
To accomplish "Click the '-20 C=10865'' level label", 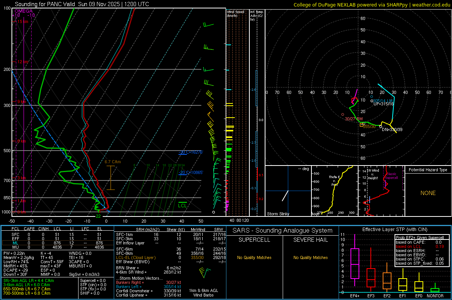I will tap(191, 172).
